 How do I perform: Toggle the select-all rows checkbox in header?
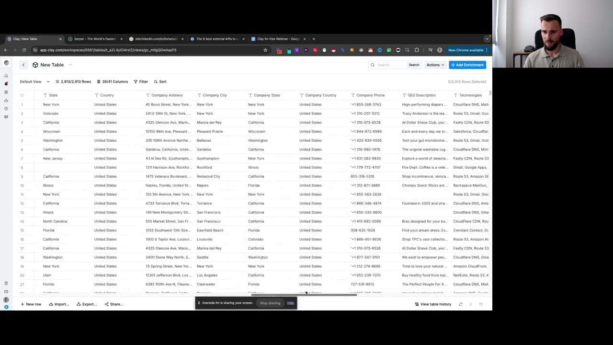click(22, 95)
